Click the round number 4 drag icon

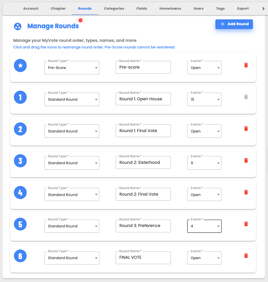[x=20, y=193]
